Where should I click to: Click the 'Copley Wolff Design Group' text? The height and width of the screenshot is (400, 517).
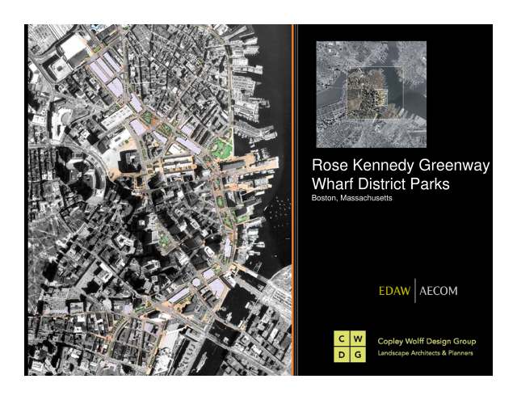coord(427,341)
